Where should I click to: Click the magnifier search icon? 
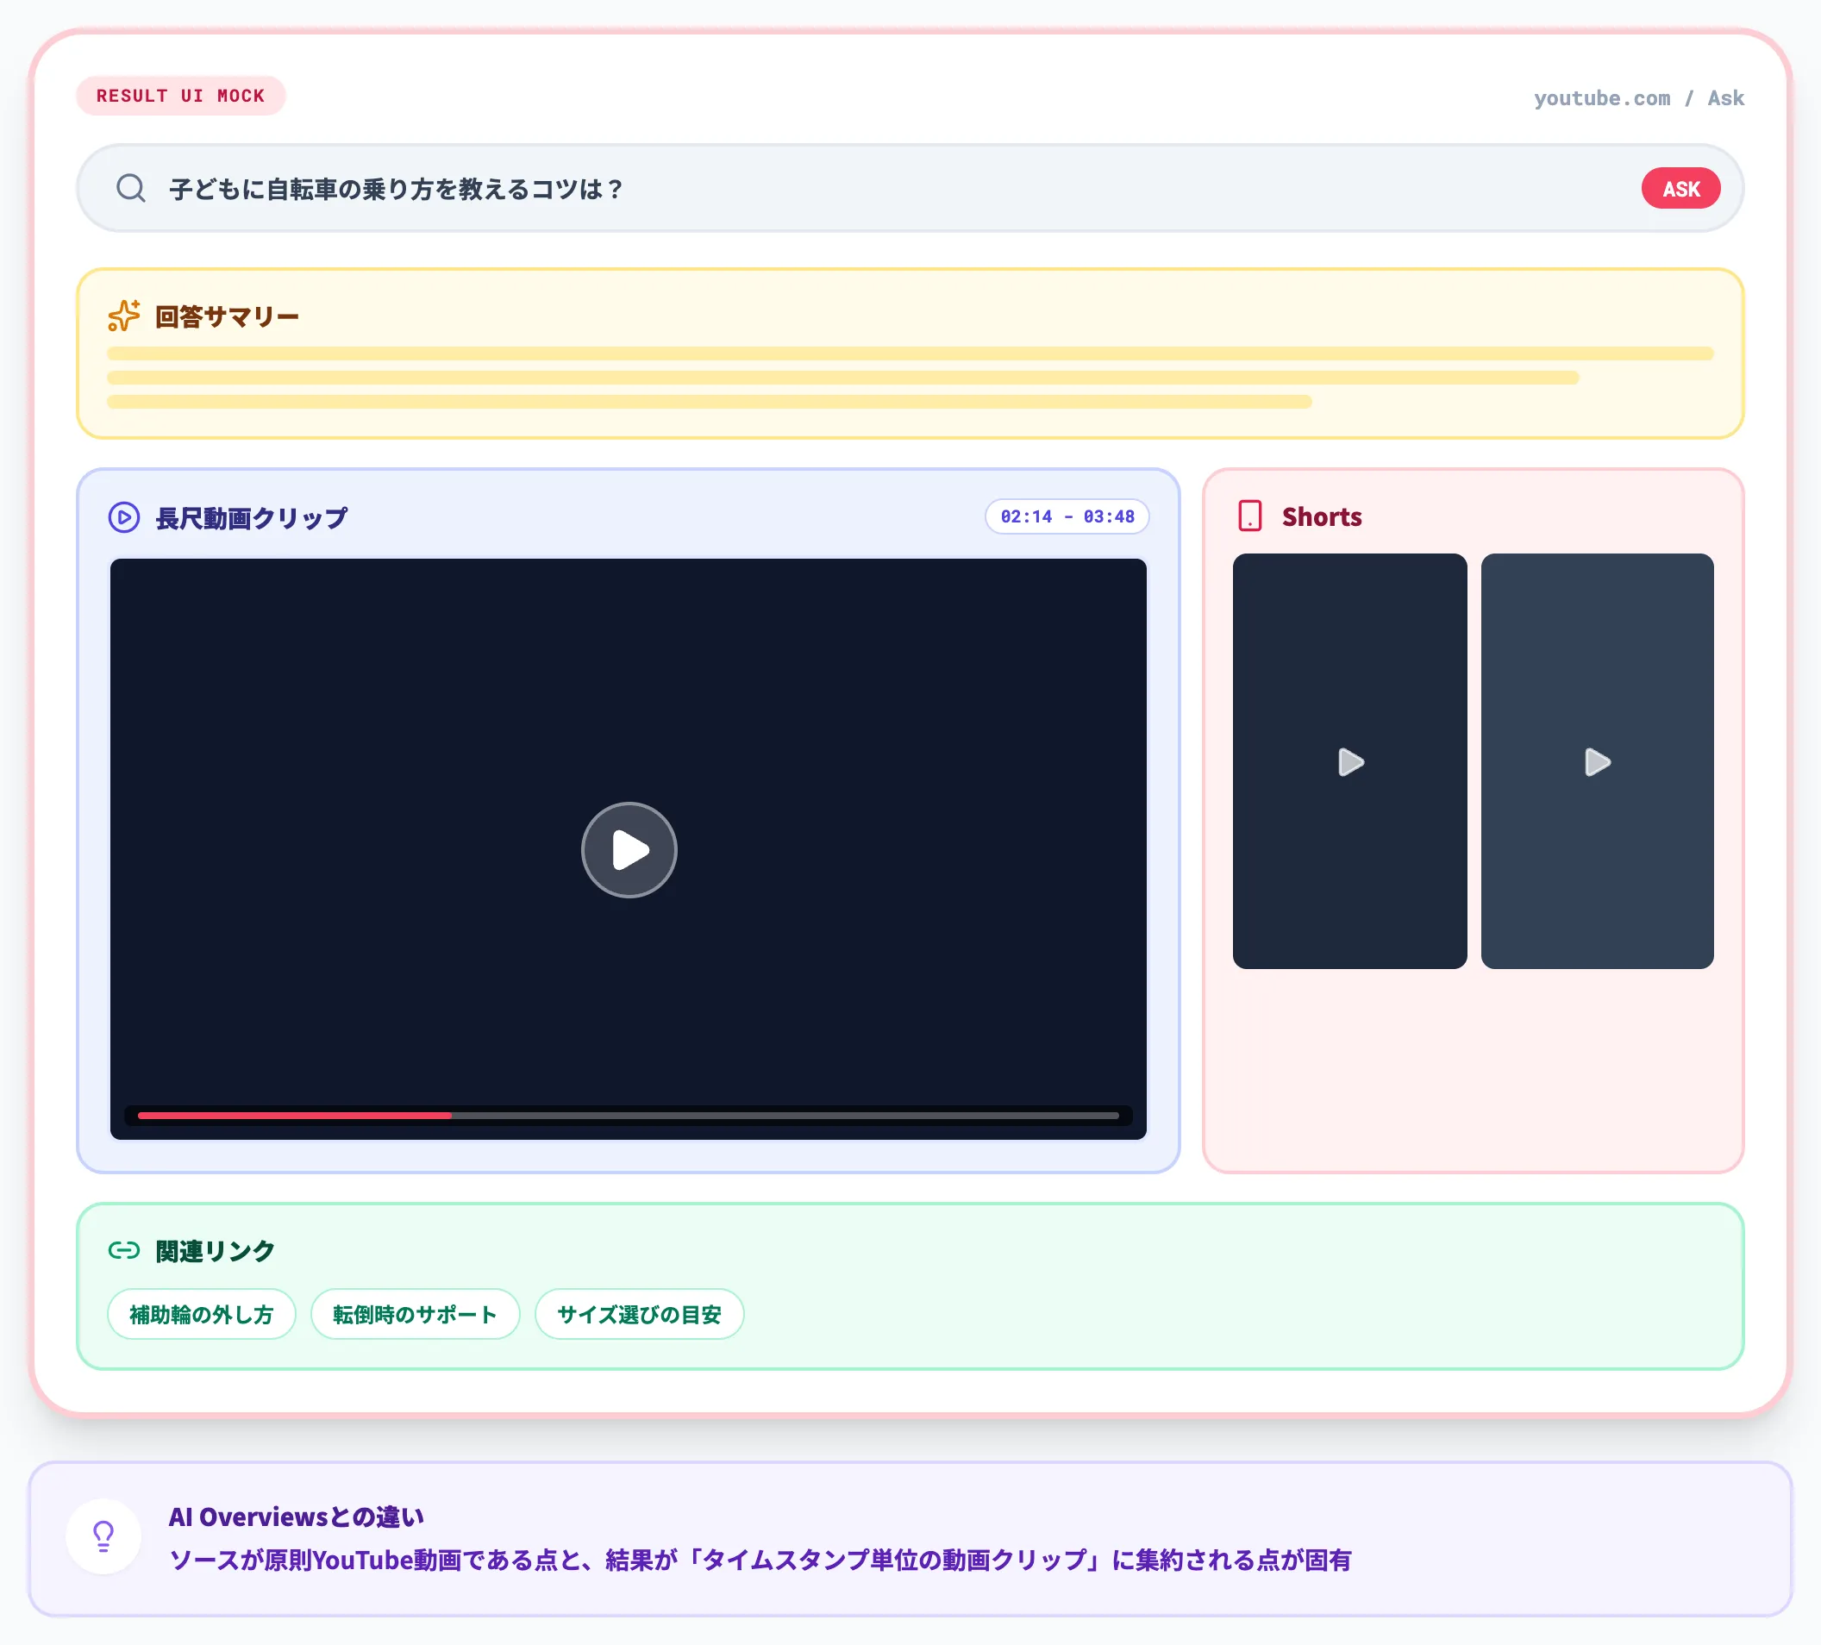pyautogui.click(x=131, y=188)
